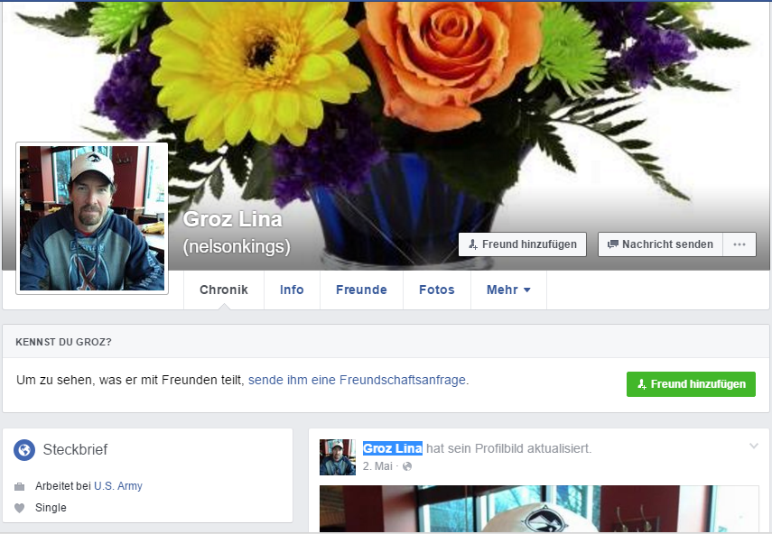Click the Steckbrief heading text
Viewport: 772px width, 534px height.
[75, 449]
